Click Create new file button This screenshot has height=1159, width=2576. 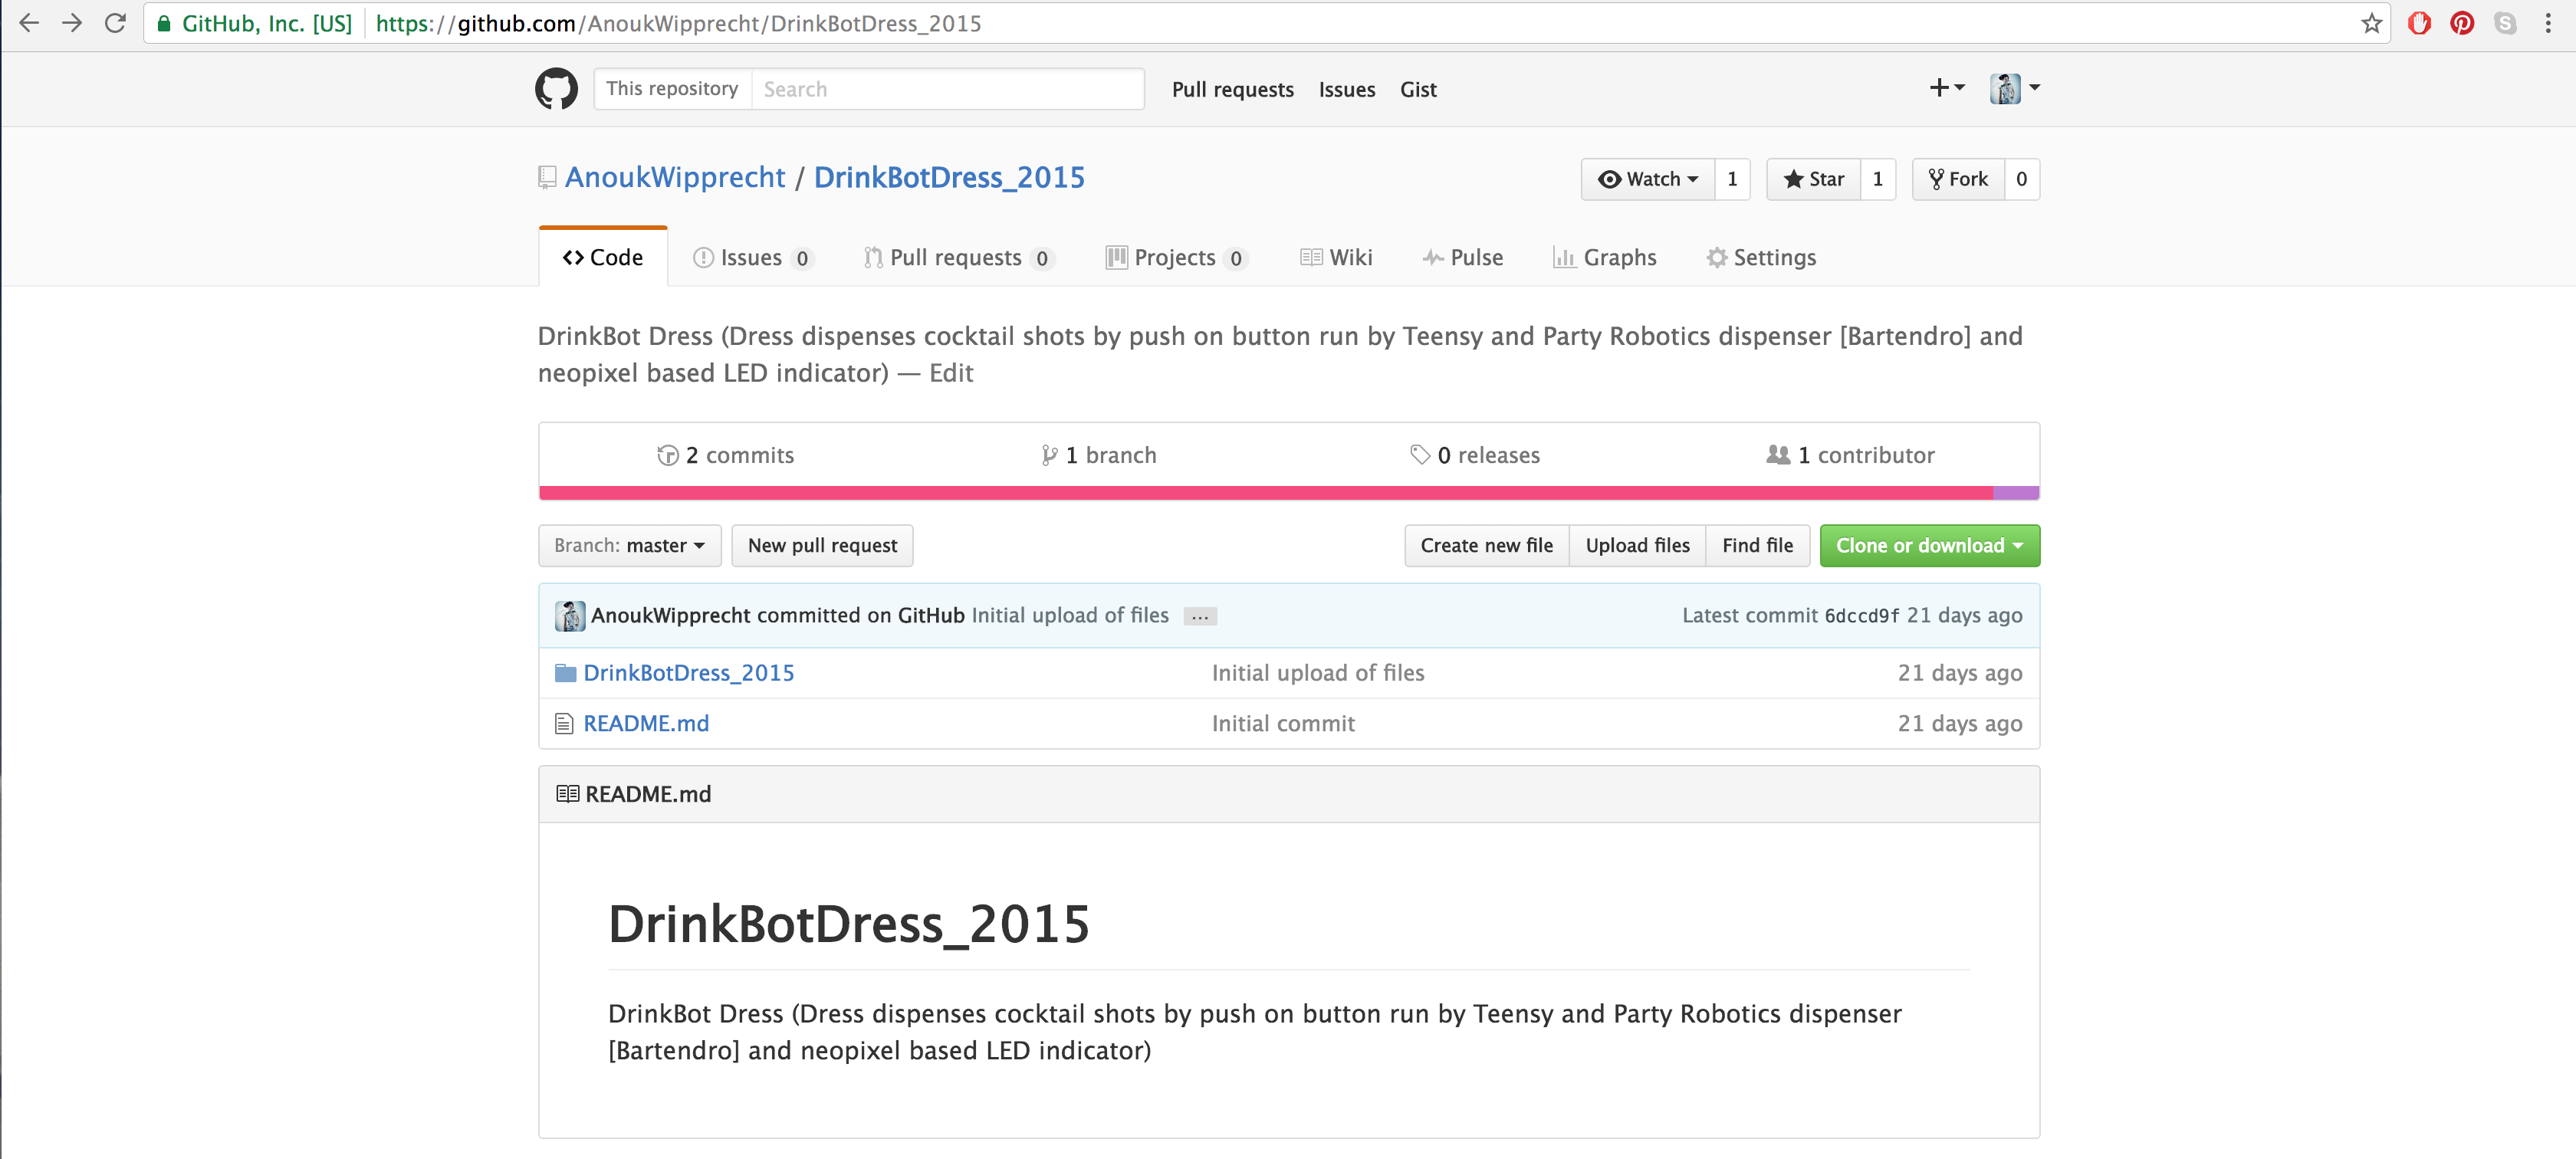(x=1487, y=546)
